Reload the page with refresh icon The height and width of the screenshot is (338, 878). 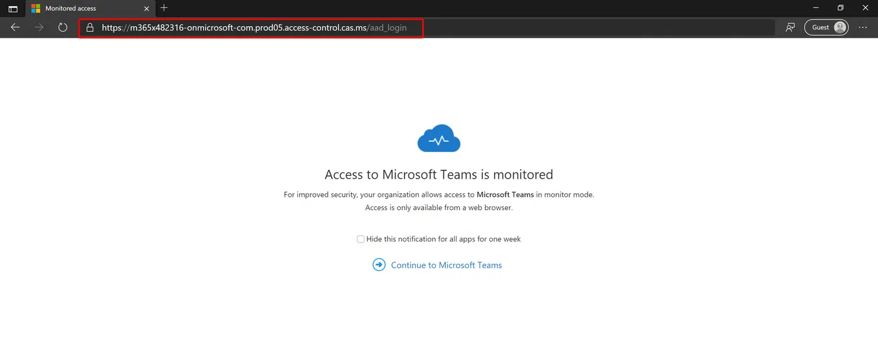pyautogui.click(x=63, y=28)
